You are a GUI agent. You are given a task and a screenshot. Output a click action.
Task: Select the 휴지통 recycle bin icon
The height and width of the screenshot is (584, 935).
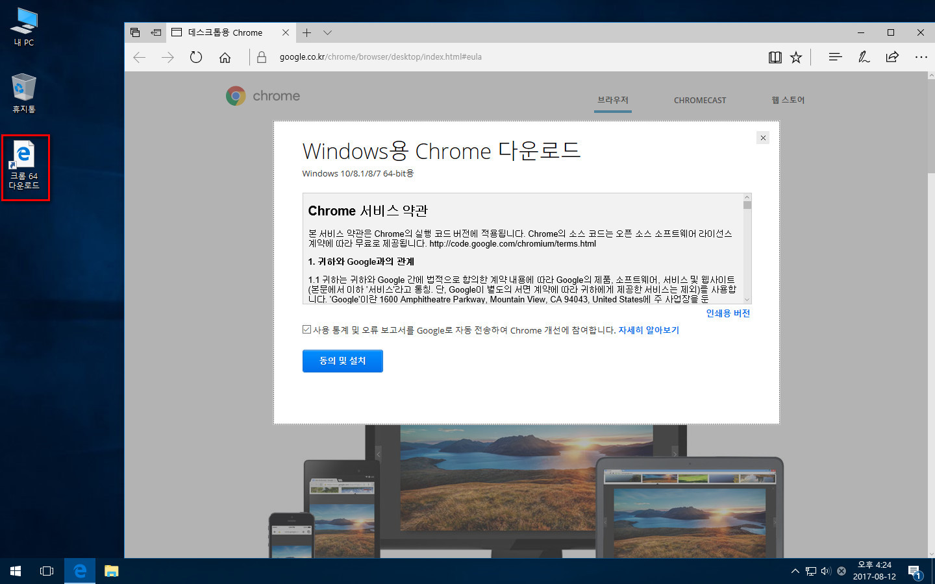24,94
